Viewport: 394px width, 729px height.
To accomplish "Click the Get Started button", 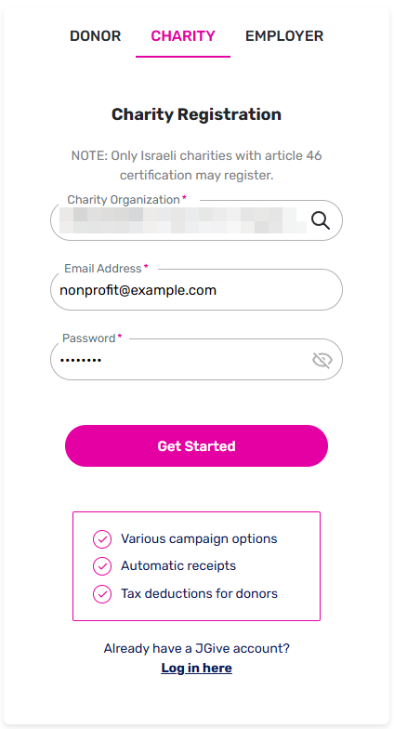I will pos(197,446).
